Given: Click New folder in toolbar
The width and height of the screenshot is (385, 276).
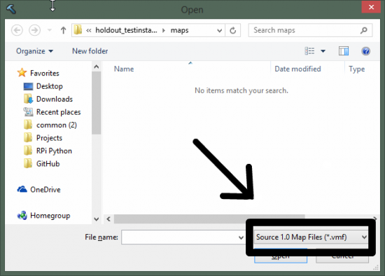Looking at the screenshot, I should coord(90,51).
